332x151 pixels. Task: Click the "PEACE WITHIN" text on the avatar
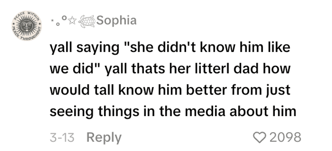(26, 15)
